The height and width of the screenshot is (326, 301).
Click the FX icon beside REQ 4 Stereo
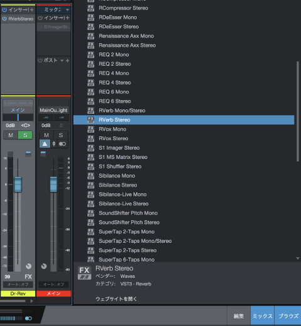[x=91, y=83]
